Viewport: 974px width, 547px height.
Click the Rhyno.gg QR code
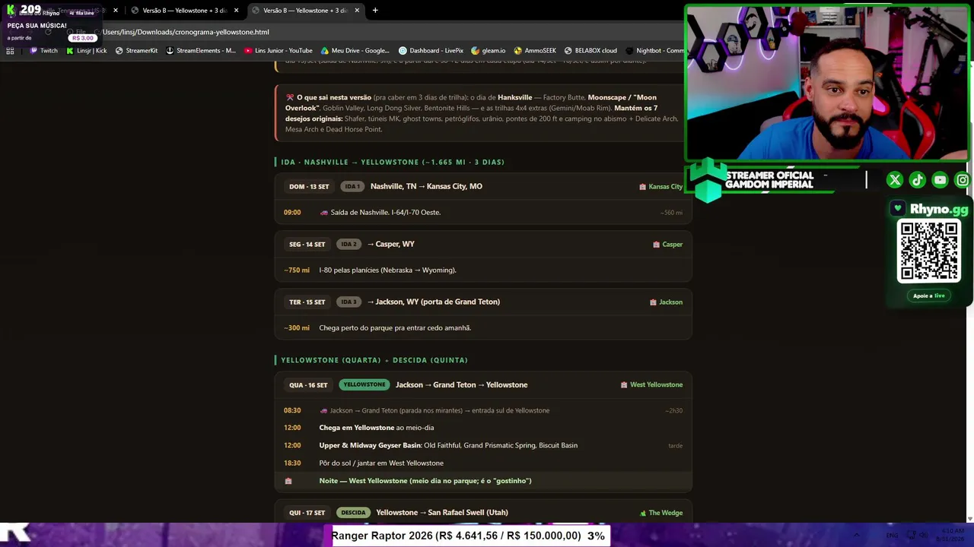[929, 251]
